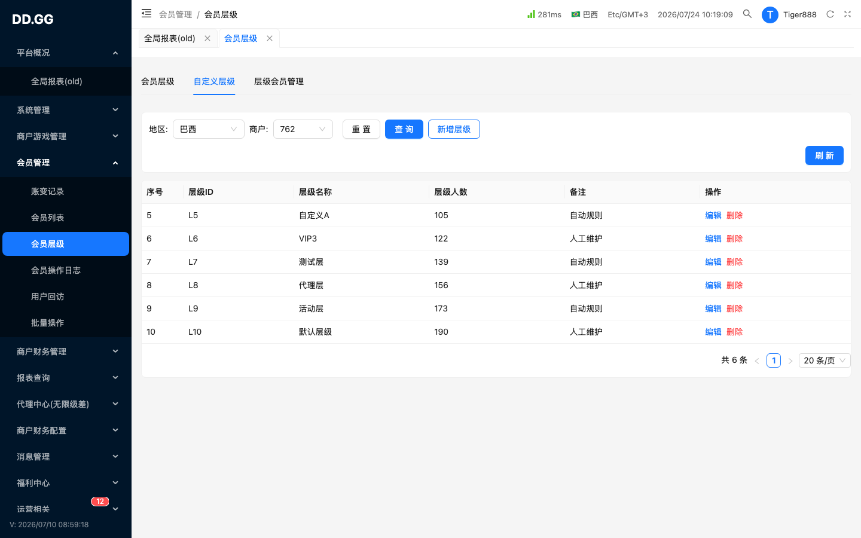Click the DD.GG logo
The width and height of the screenshot is (861, 538).
click(x=33, y=19)
